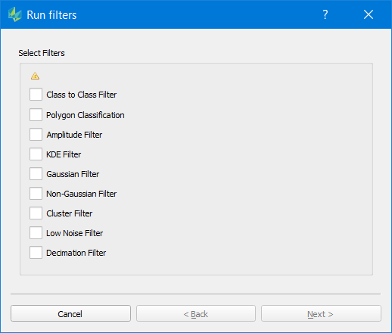Go to previous step with Back button
The height and width of the screenshot is (333, 392).
(196, 313)
